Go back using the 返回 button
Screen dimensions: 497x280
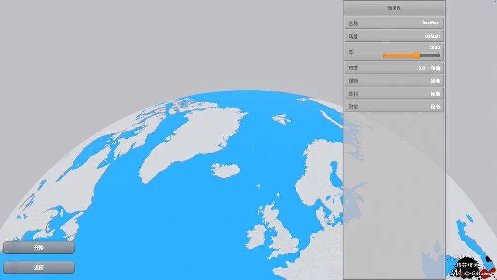39,267
